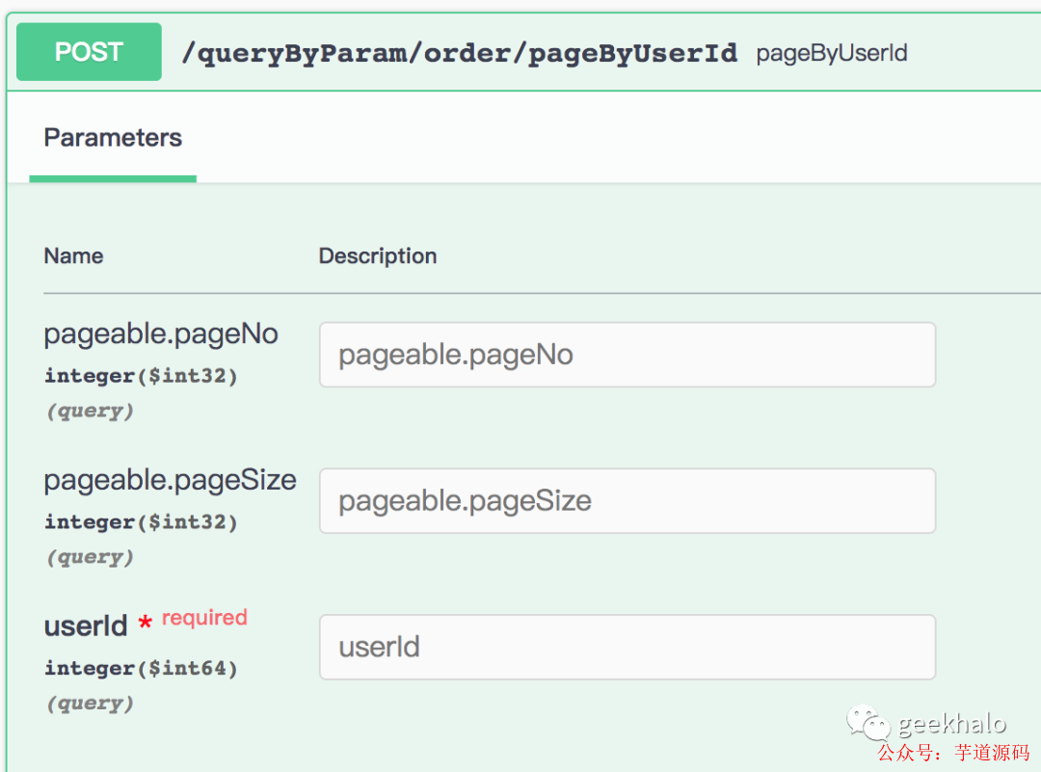Click the (query) label under pageable.pageSize

click(x=90, y=557)
